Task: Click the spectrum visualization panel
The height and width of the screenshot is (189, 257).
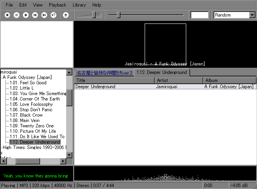Action: 165,174
